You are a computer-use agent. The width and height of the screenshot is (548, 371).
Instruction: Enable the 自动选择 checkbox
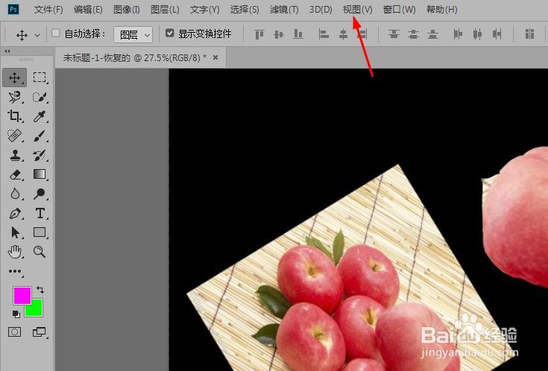[56, 34]
